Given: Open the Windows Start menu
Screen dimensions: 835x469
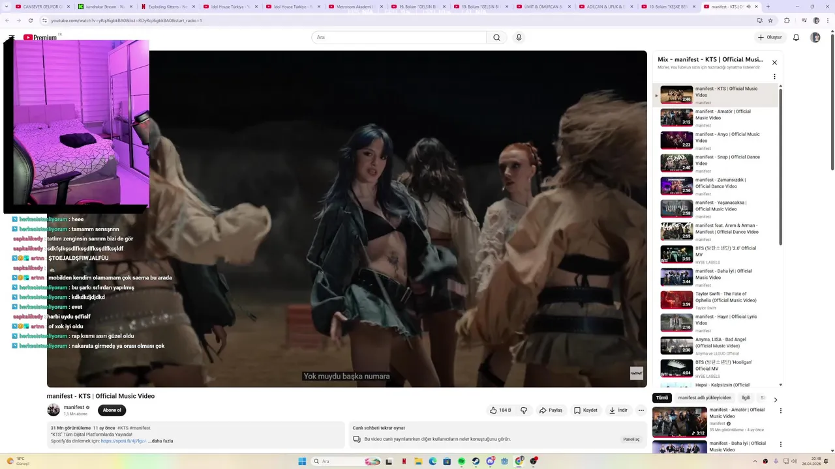Looking at the screenshot, I should click(302, 461).
